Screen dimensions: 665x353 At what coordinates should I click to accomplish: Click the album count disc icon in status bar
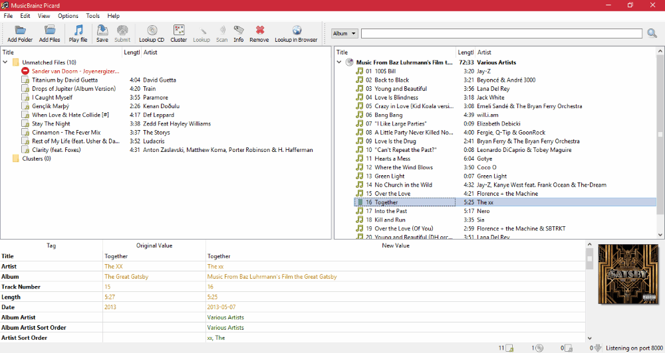[x=539, y=348]
